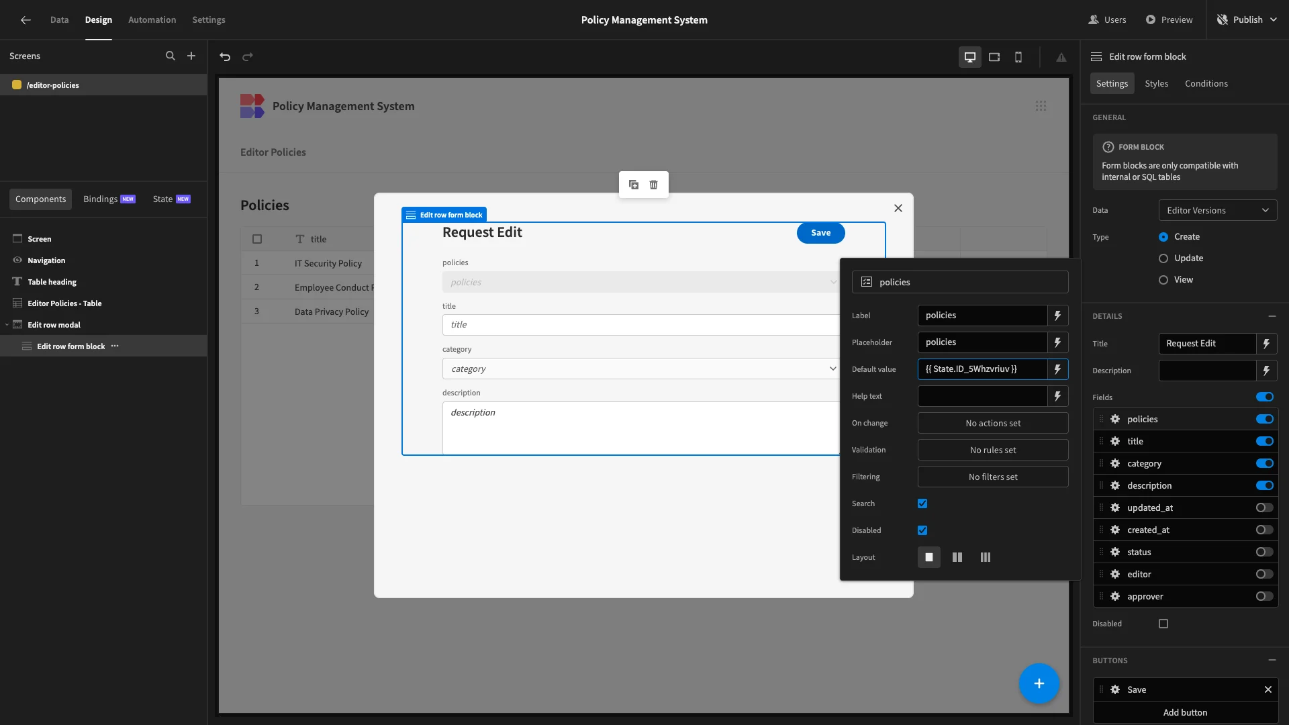Click the Help text input field

click(982, 396)
